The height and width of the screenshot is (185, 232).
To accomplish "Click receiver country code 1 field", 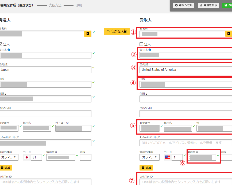I will click(x=177, y=157).
